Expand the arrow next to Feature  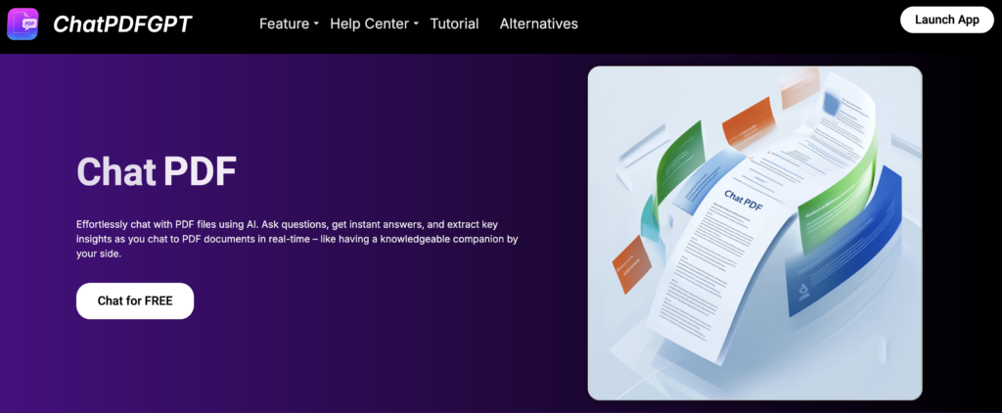pyautogui.click(x=316, y=24)
